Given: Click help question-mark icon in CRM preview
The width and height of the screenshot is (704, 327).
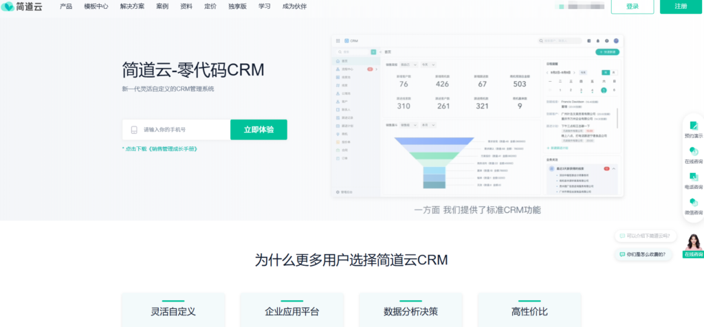Looking at the screenshot, I should pyautogui.click(x=606, y=41).
